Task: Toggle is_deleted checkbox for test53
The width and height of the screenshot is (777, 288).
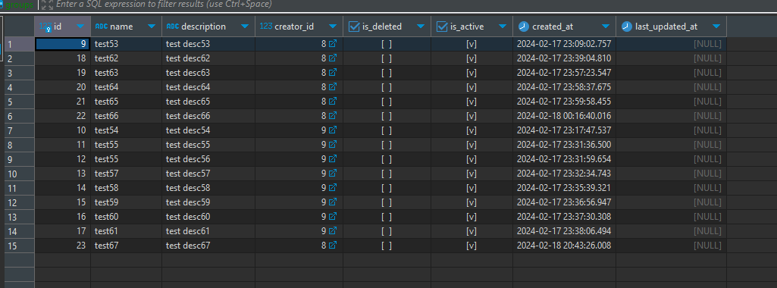Action: [x=387, y=44]
